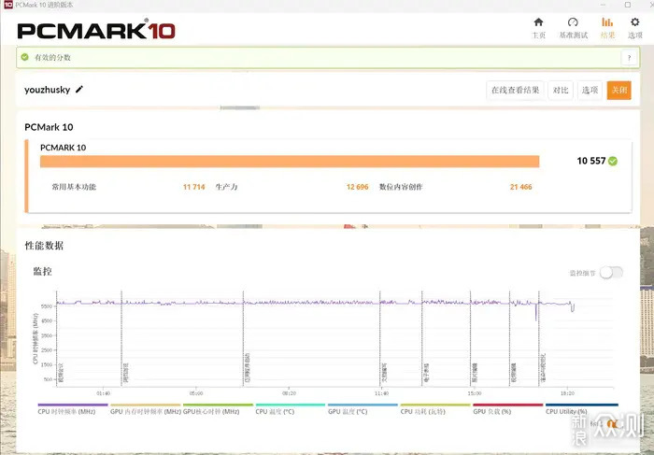Click the Compare (对比) button

[561, 90]
